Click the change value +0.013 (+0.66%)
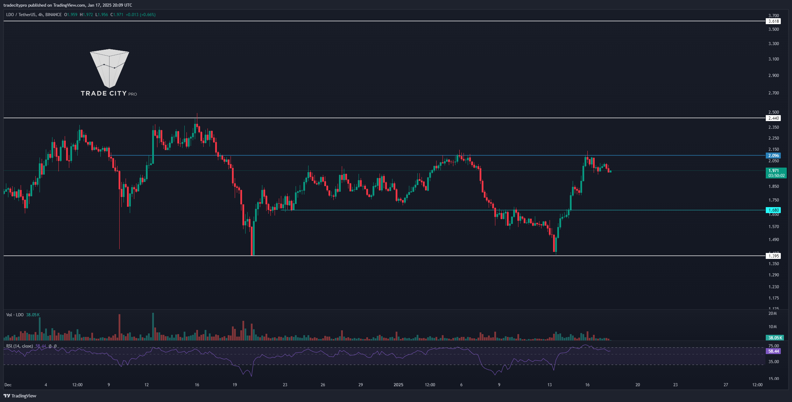 [x=141, y=15]
